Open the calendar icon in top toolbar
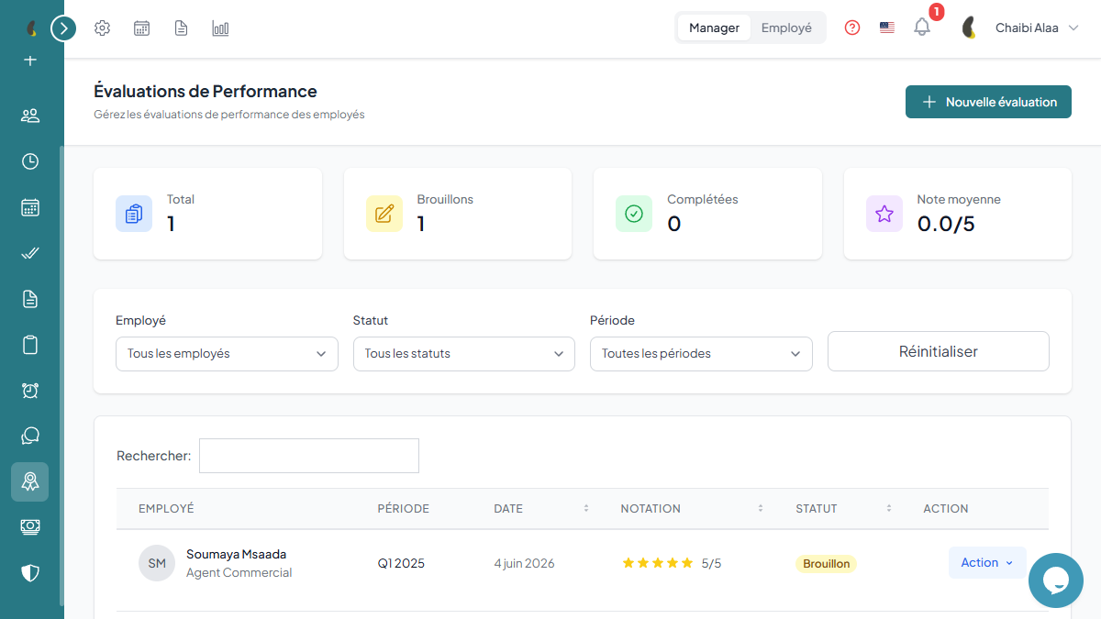Image resolution: width=1101 pixels, height=619 pixels. coord(142,28)
